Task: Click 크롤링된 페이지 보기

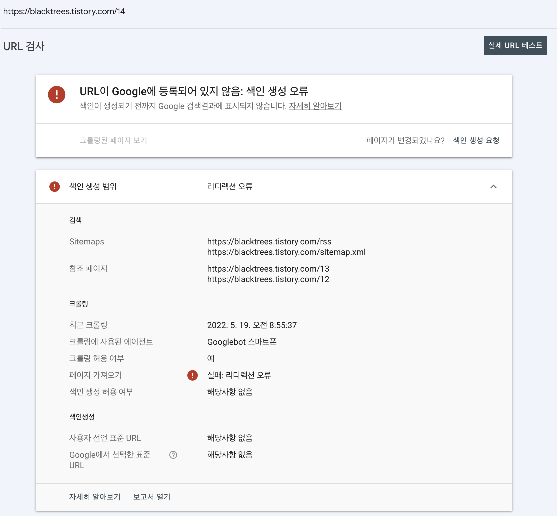Action: pyautogui.click(x=113, y=140)
